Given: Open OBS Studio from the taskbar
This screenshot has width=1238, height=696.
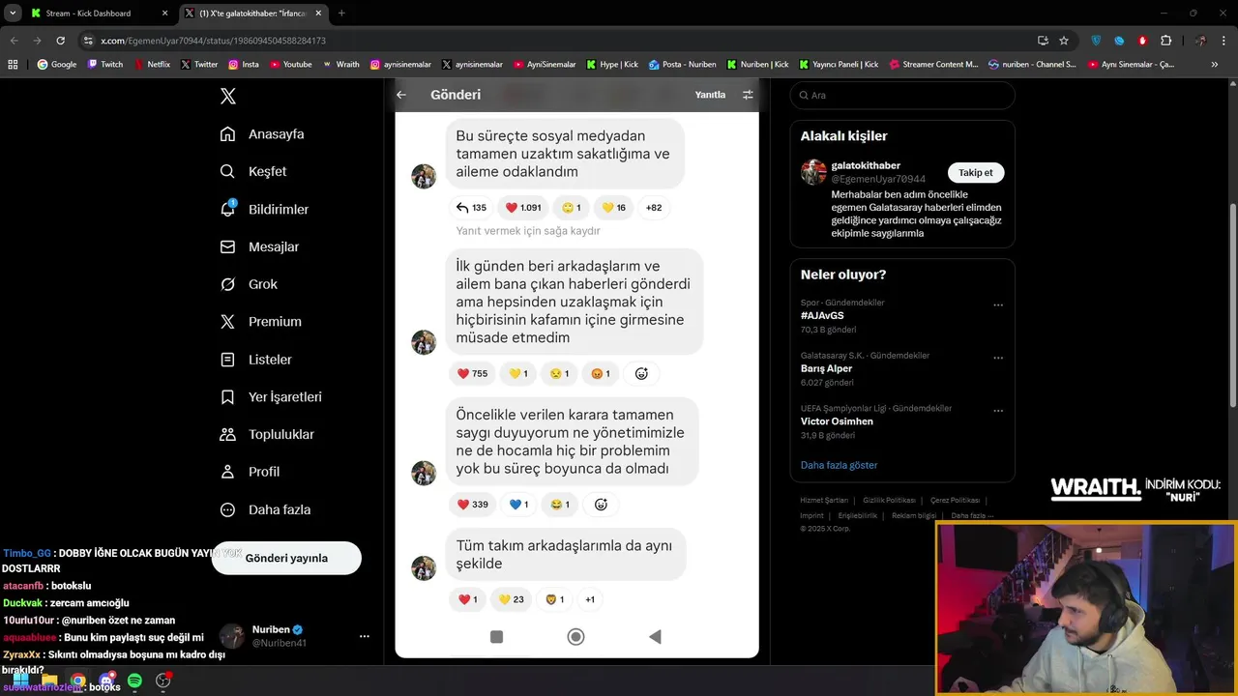Looking at the screenshot, I should point(163,681).
